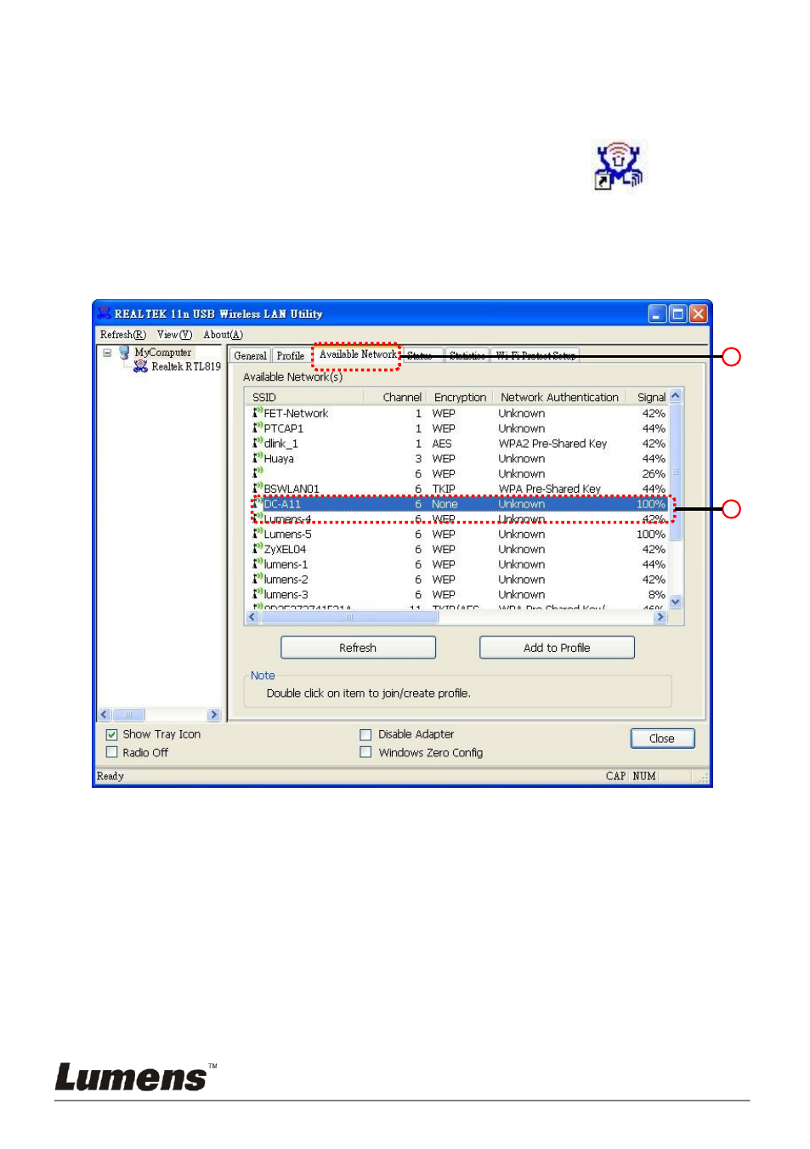Click the Add to Profile button
This screenshot has height=1149, width=810.
coord(557,648)
